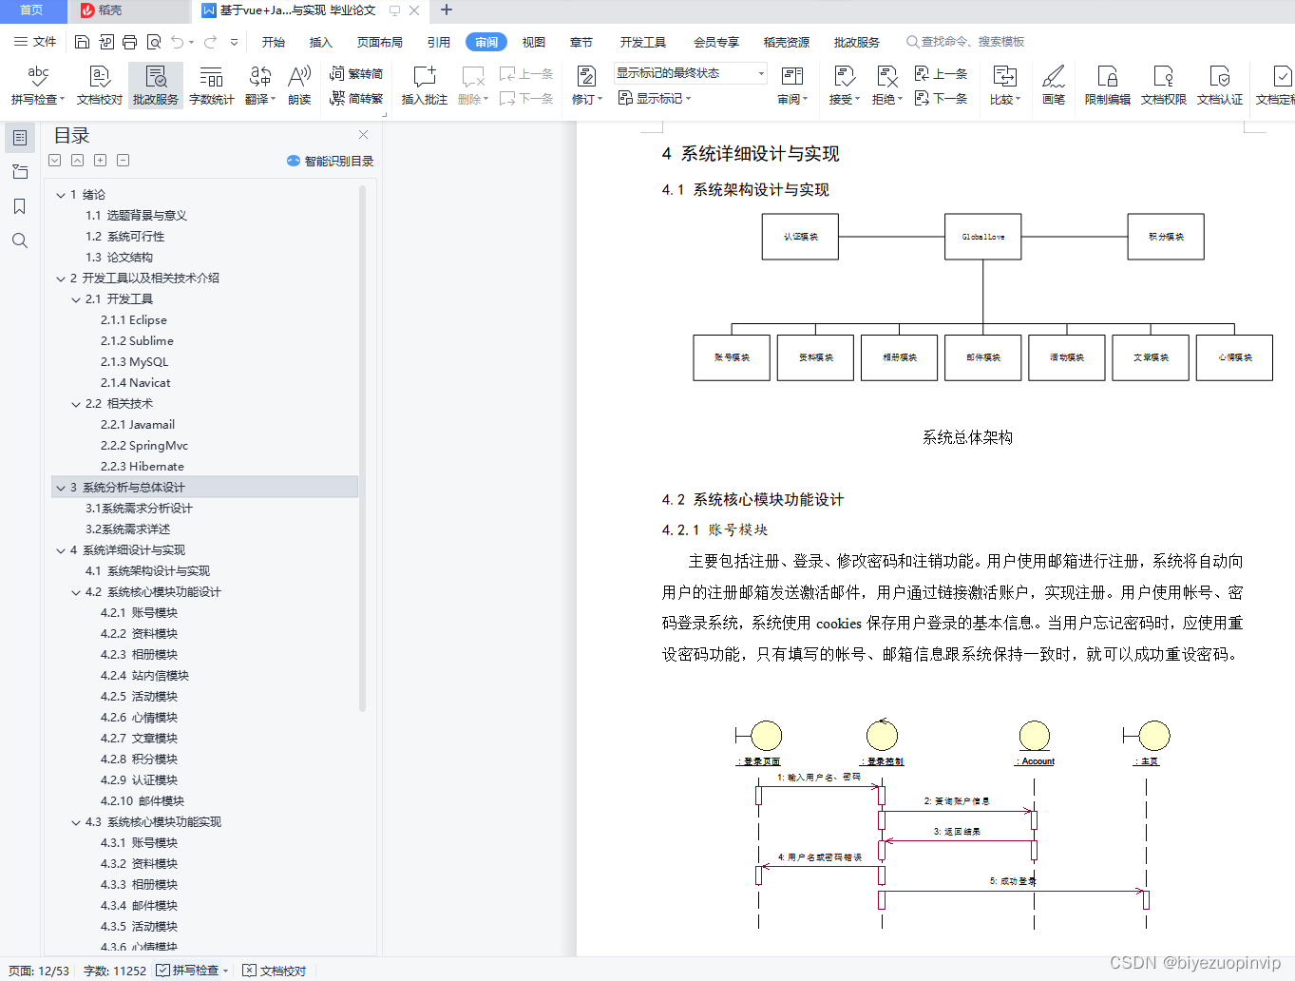
Task: Open the markup display state dropdown
Action: 691,73
